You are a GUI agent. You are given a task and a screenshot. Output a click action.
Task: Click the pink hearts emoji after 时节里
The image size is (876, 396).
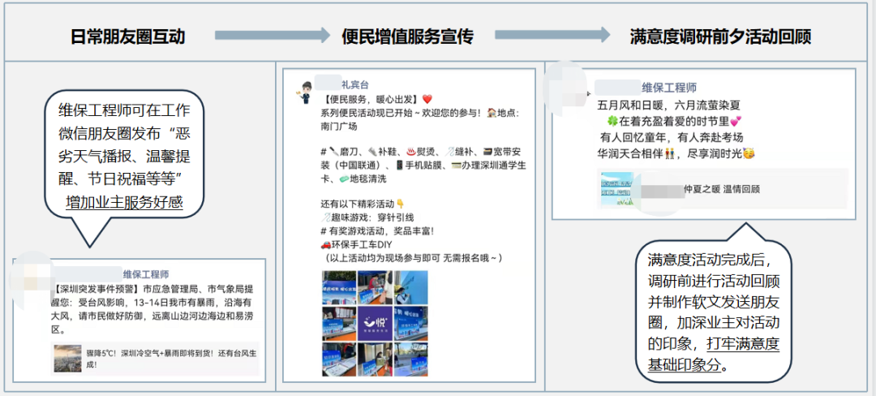point(735,121)
